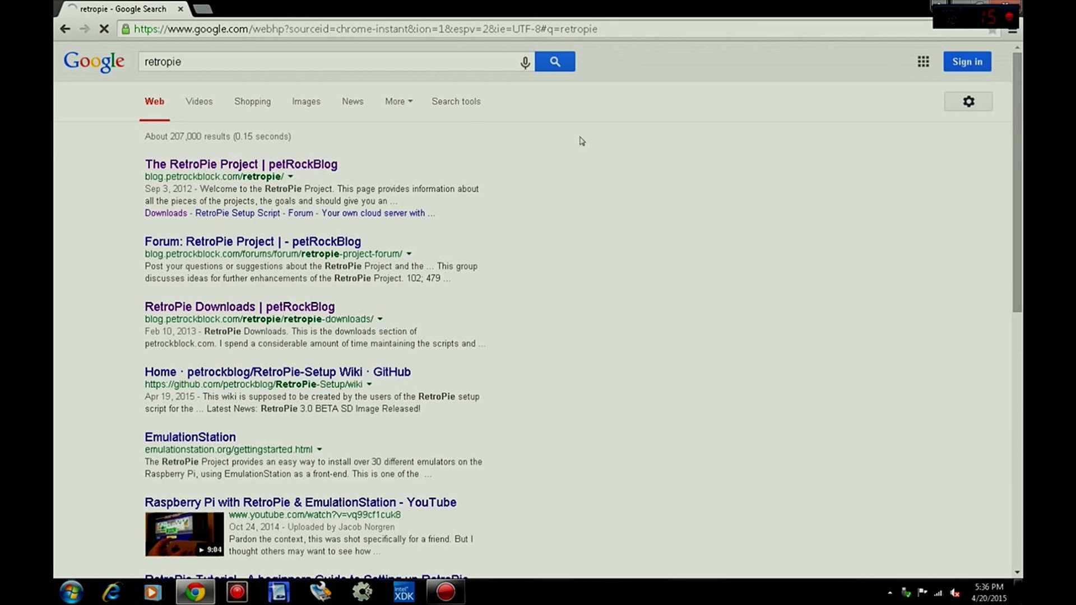The image size is (1076, 605).
Task: Click the browser forward arrow
Action: pyautogui.click(x=85, y=29)
